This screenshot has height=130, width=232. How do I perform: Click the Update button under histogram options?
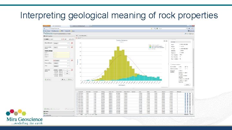click(x=187, y=85)
